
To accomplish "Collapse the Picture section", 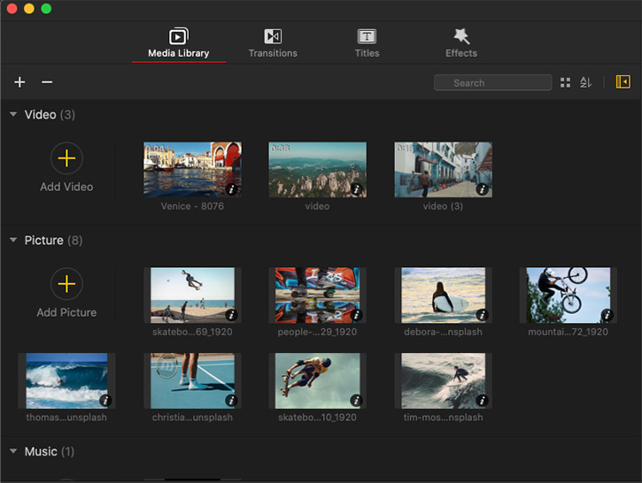I will (x=13, y=241).
